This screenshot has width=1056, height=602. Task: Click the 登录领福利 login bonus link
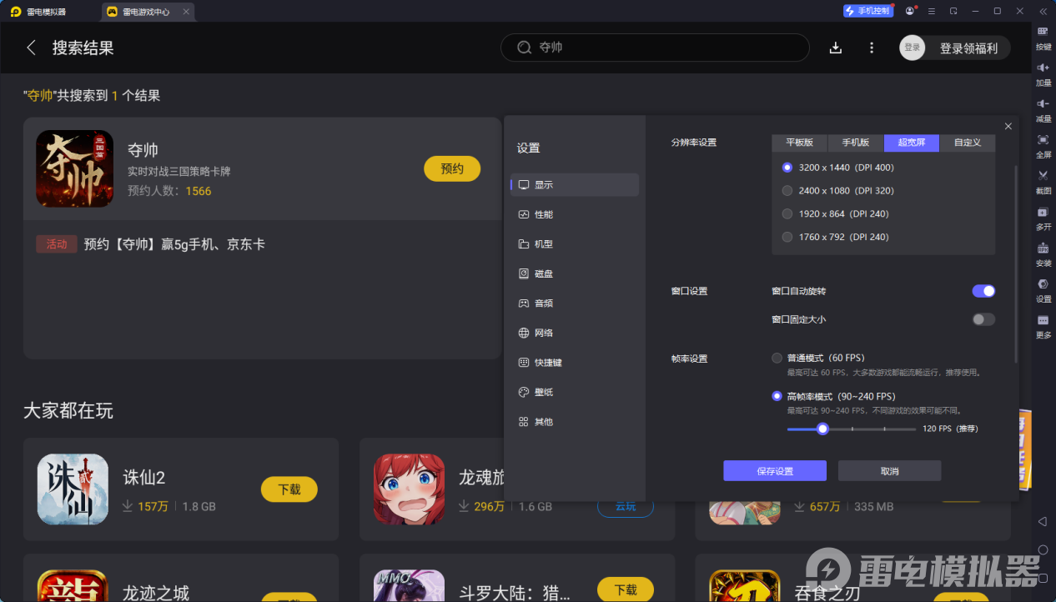tap(968, 48)
